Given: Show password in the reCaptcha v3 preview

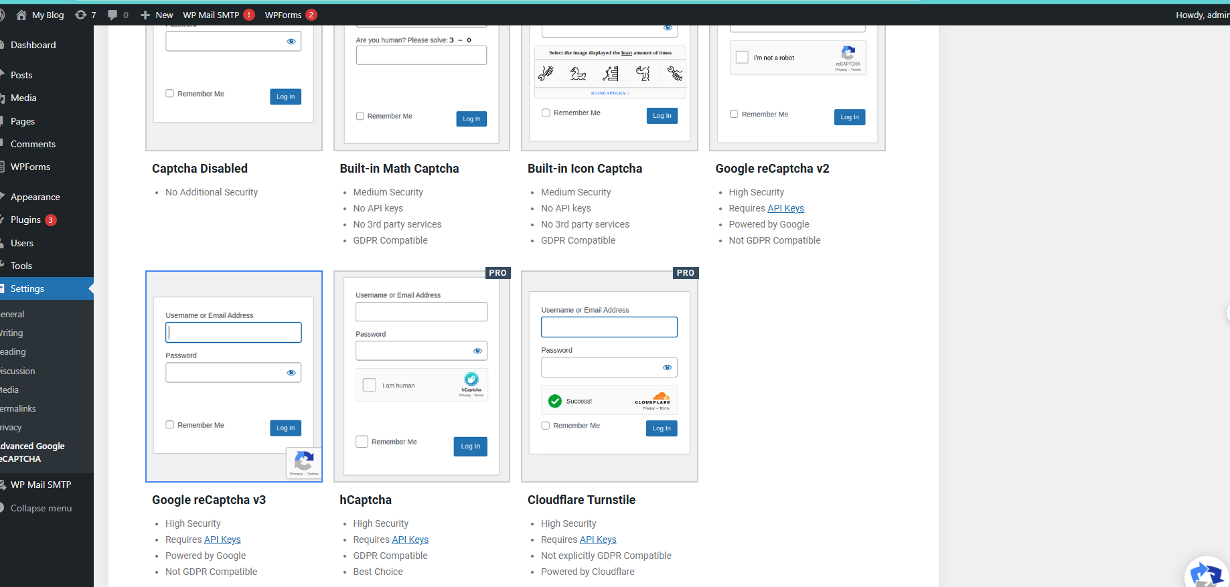Looking at the screenshot, I should tap(291, 373).
